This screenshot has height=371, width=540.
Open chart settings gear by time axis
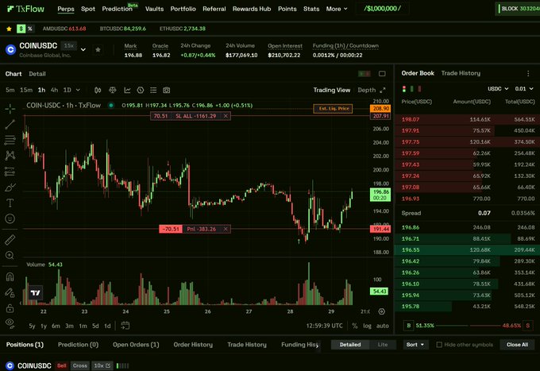click(382, 311)
